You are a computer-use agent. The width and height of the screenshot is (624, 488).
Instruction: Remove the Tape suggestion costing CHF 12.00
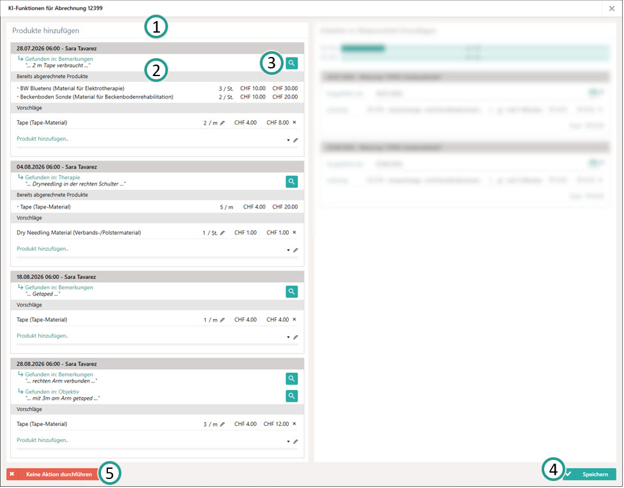294,423
